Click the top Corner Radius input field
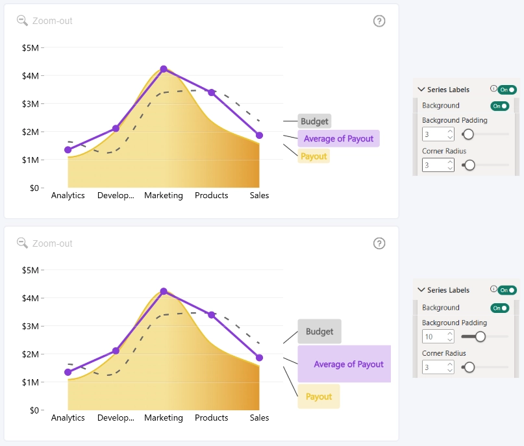This screenshot has height=446, width=524. pos(438,165)
